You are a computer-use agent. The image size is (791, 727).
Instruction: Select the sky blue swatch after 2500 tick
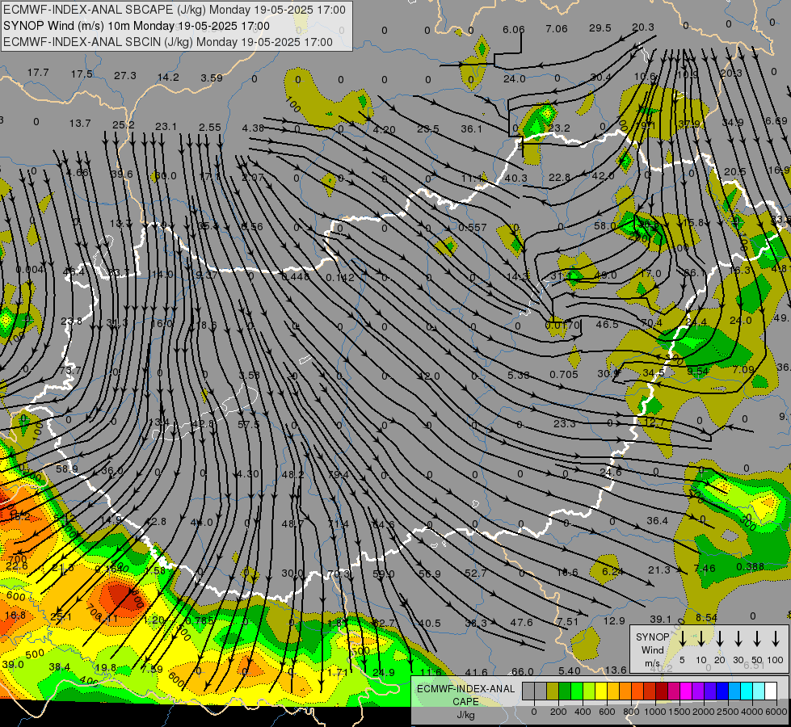tap(734, 691)
